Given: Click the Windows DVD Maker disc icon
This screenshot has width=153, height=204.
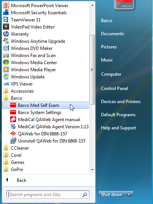Looking at the screenshot, I should coord(6,48).
